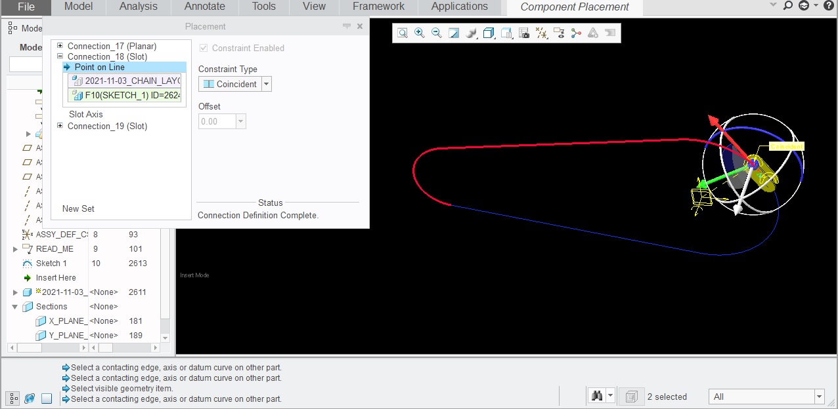Select the Zoom Out tool
838x409 pixels.
pyautogui.click(x=437, y=32)
